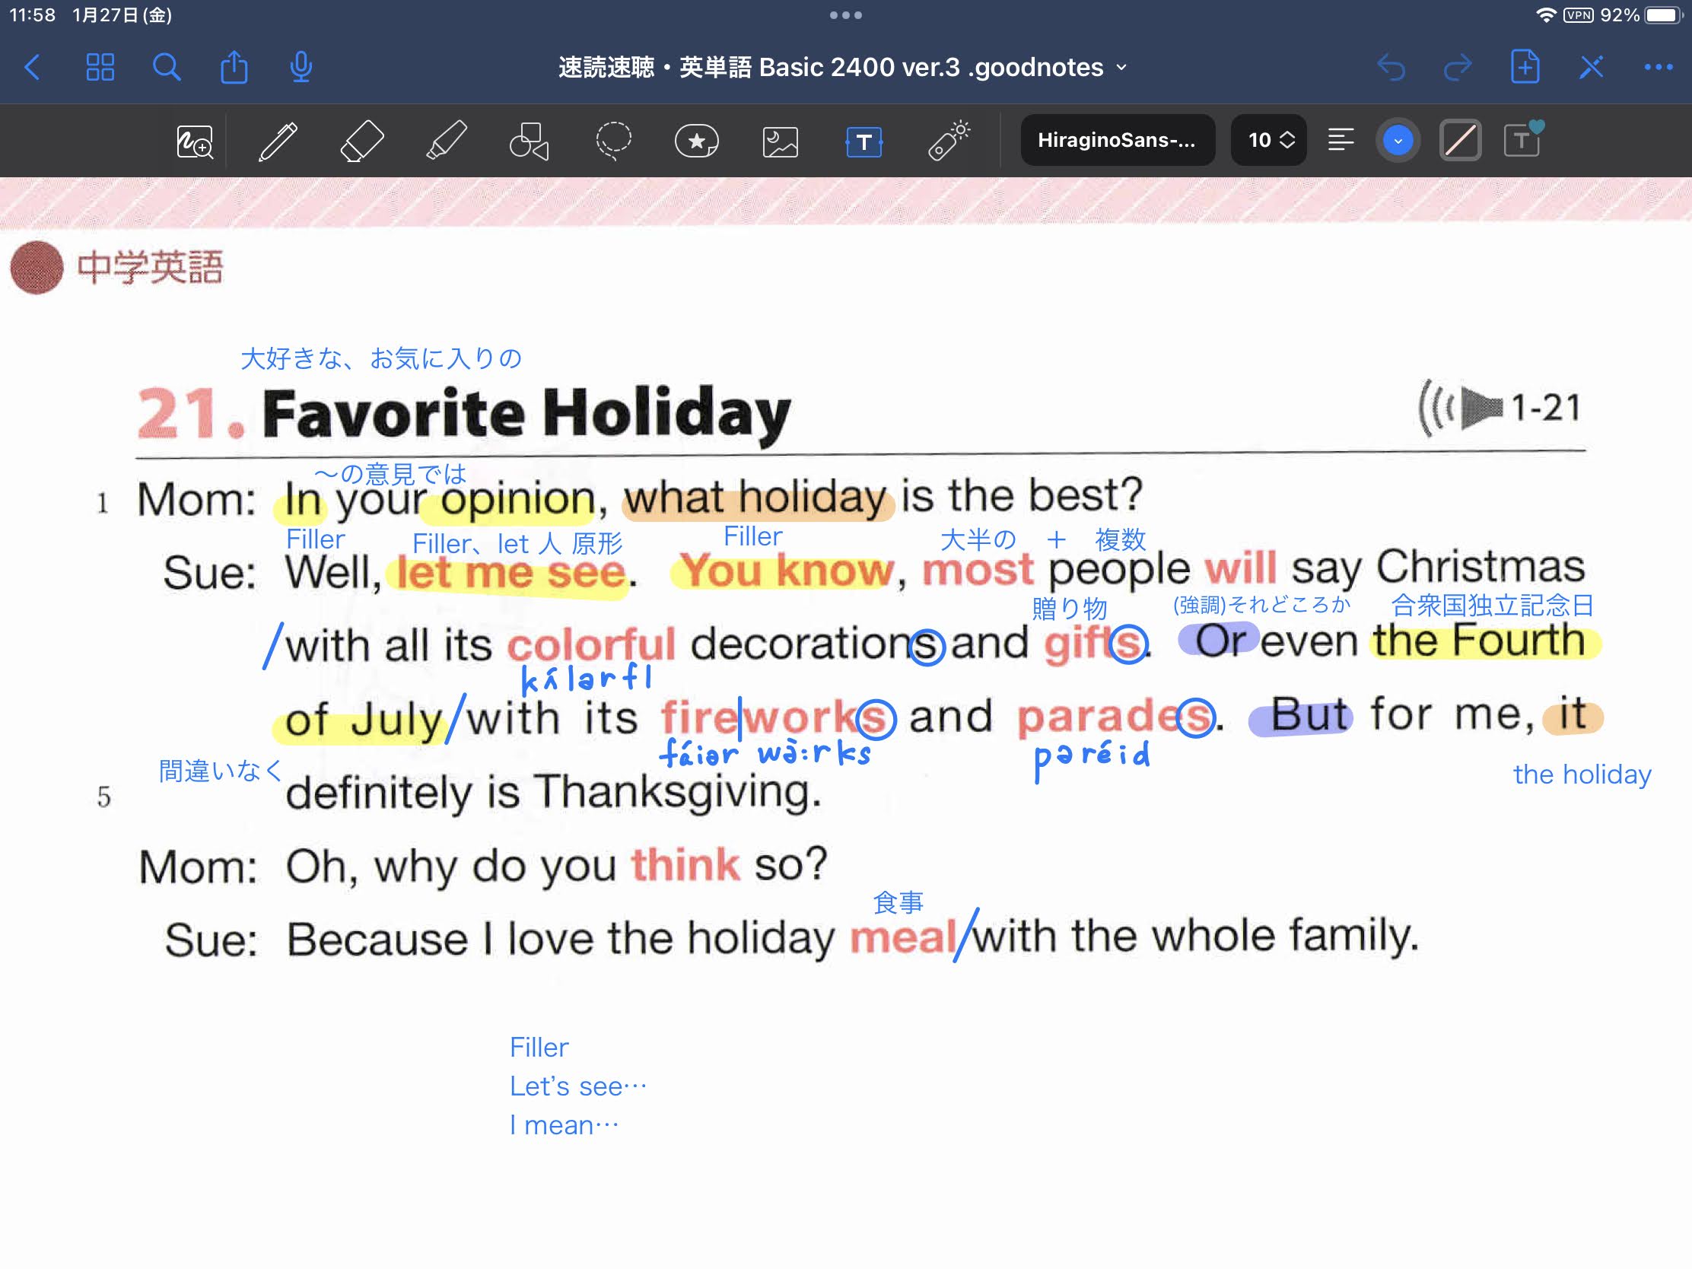This screenshot has width=1692, height=1269.
Task: Activate the laser pointer tool
Action: (949, 141)
